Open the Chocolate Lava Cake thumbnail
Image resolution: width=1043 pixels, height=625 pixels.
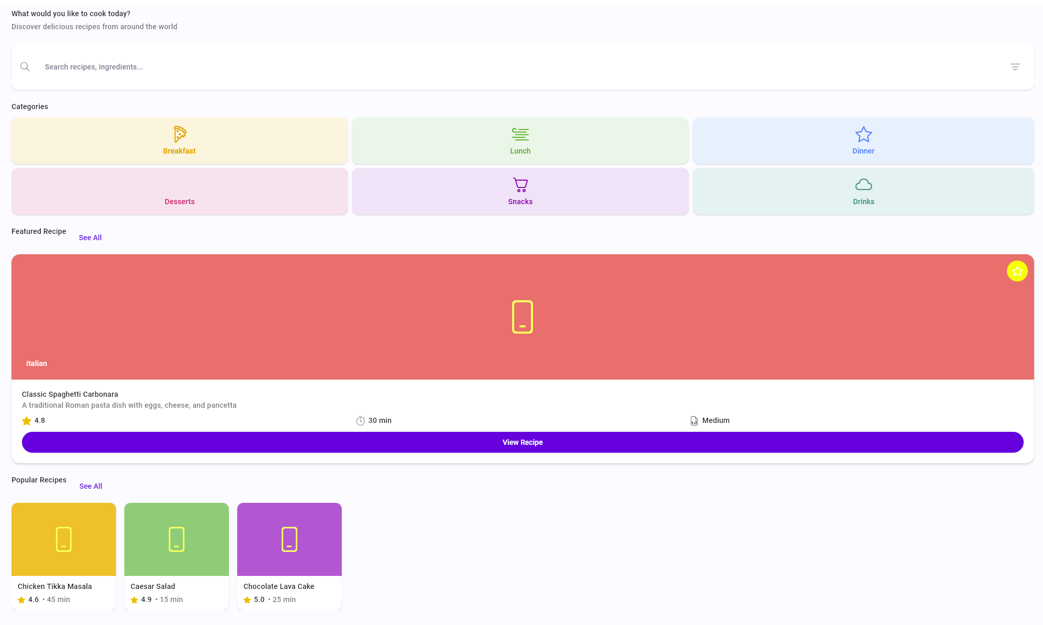coord(289,539)
